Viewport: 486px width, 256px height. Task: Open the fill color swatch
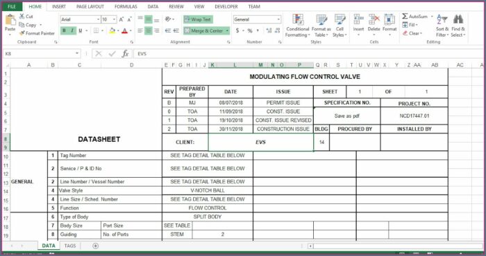[x=112, y=30]
